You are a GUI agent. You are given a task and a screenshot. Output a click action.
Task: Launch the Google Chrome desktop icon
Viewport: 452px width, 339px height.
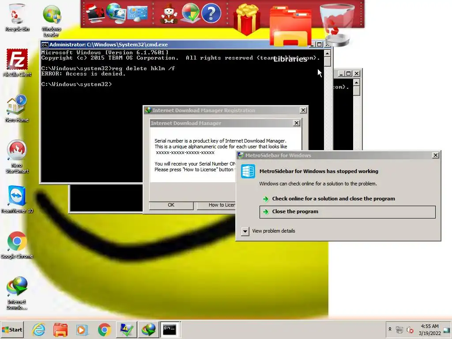[x=17, y=245]
